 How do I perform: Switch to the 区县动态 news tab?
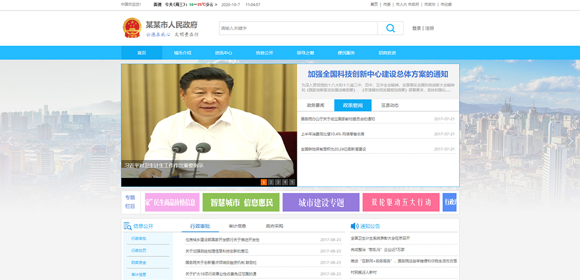tap(390, 105)
